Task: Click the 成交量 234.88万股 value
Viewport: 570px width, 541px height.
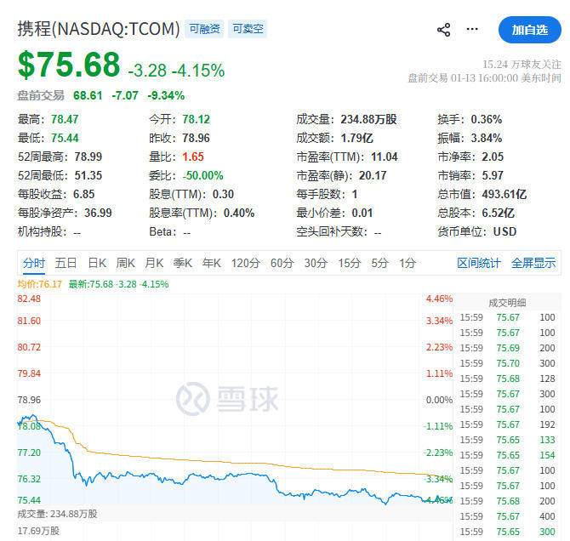Action: pos(368,119)
